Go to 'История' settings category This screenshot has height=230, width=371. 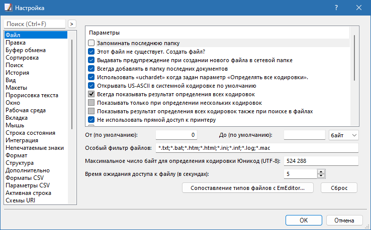pos(36,73)
